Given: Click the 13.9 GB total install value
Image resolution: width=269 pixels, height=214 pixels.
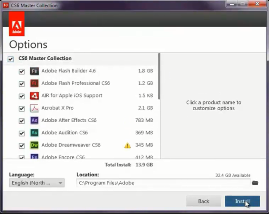Looking at the screenshot, I should tap(144, 165).
